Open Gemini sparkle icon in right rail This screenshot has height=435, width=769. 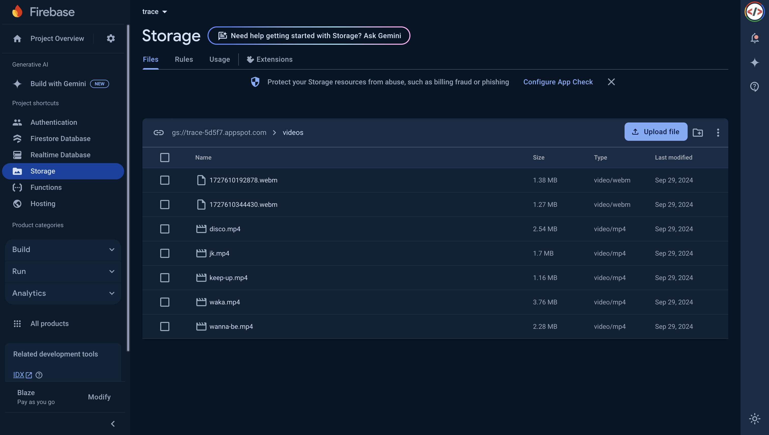(x=754, y=63)
